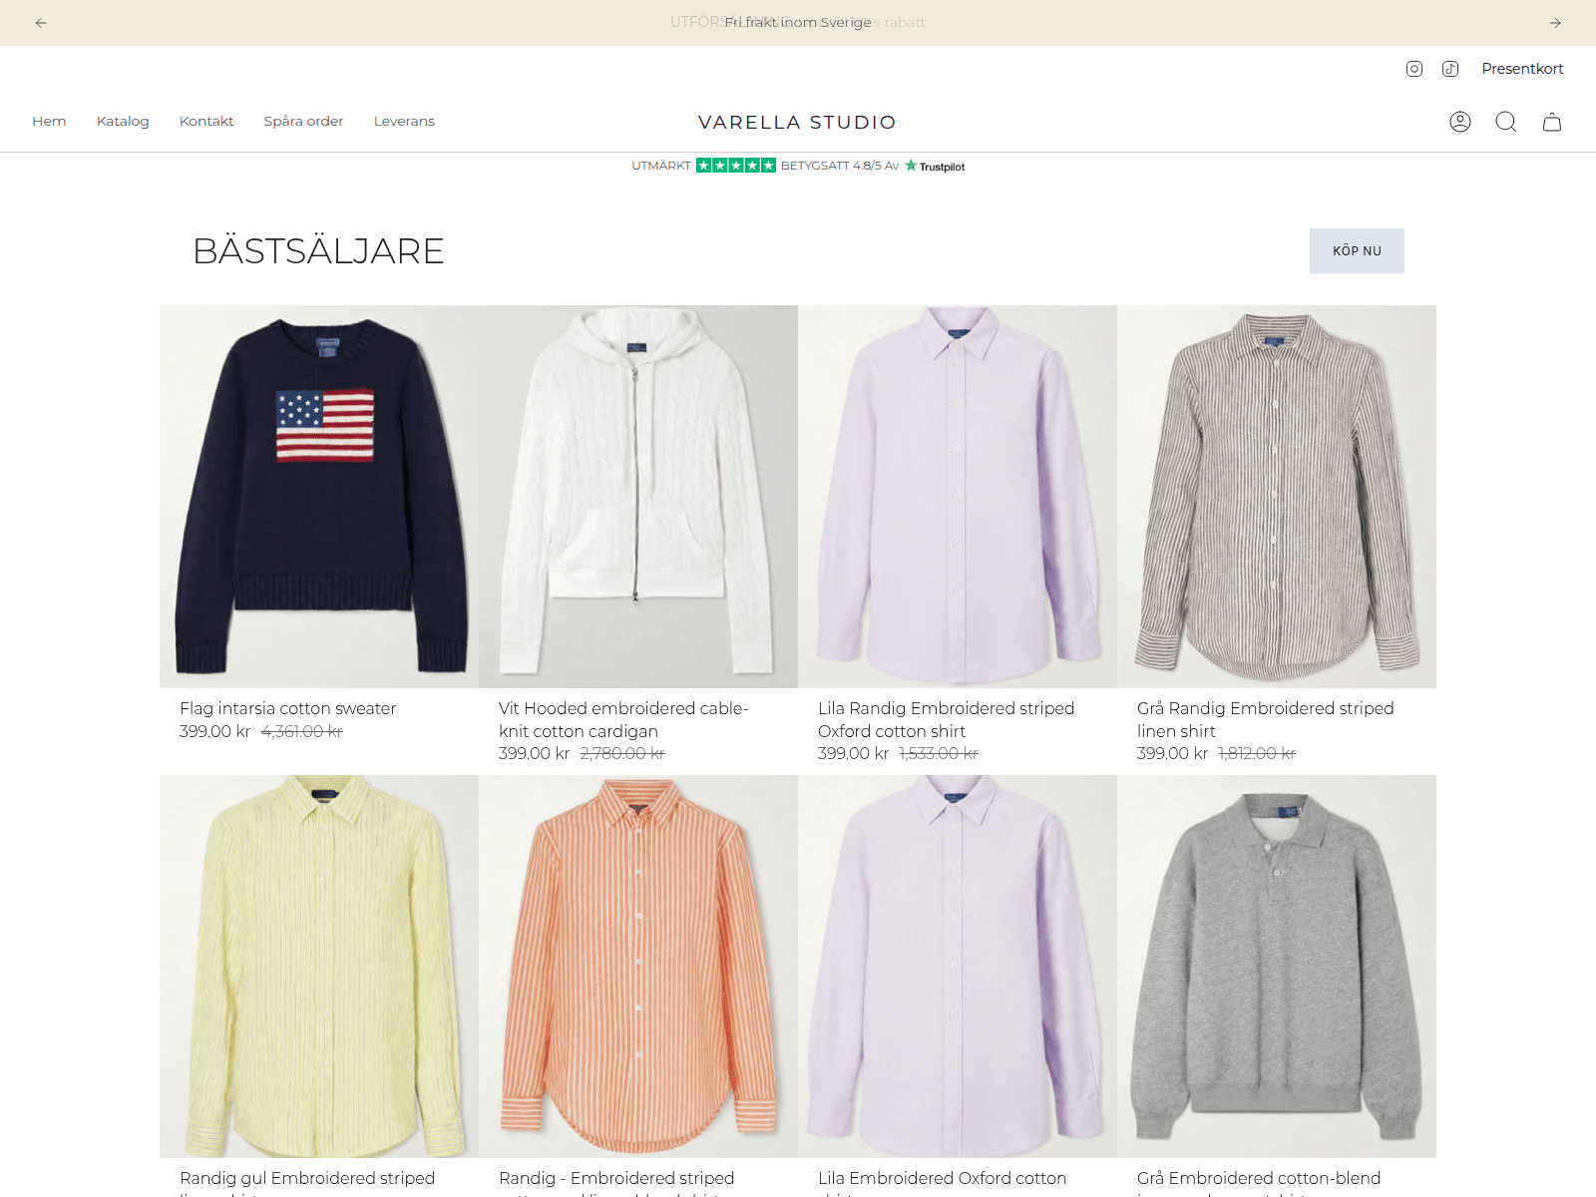1596x1197 pixels.
Task: Click the VARELLA STUDIO logo
Action: 797,122
